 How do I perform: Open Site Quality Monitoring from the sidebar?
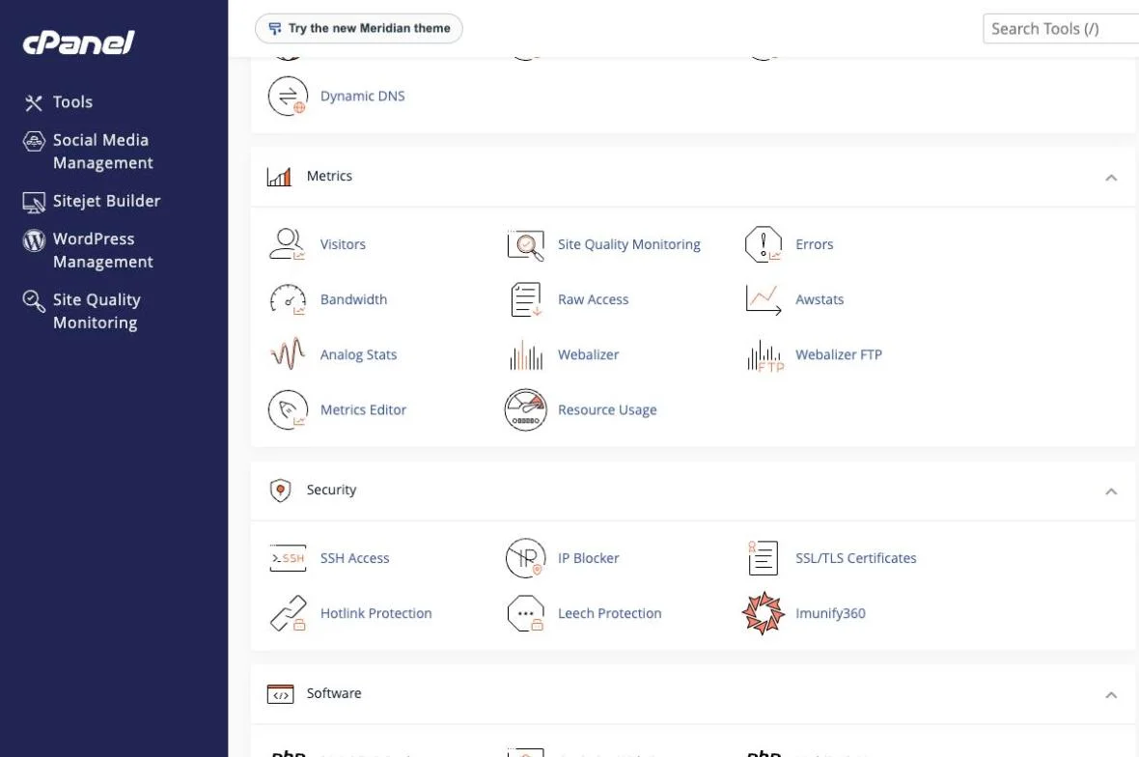[x=97, y=311]
